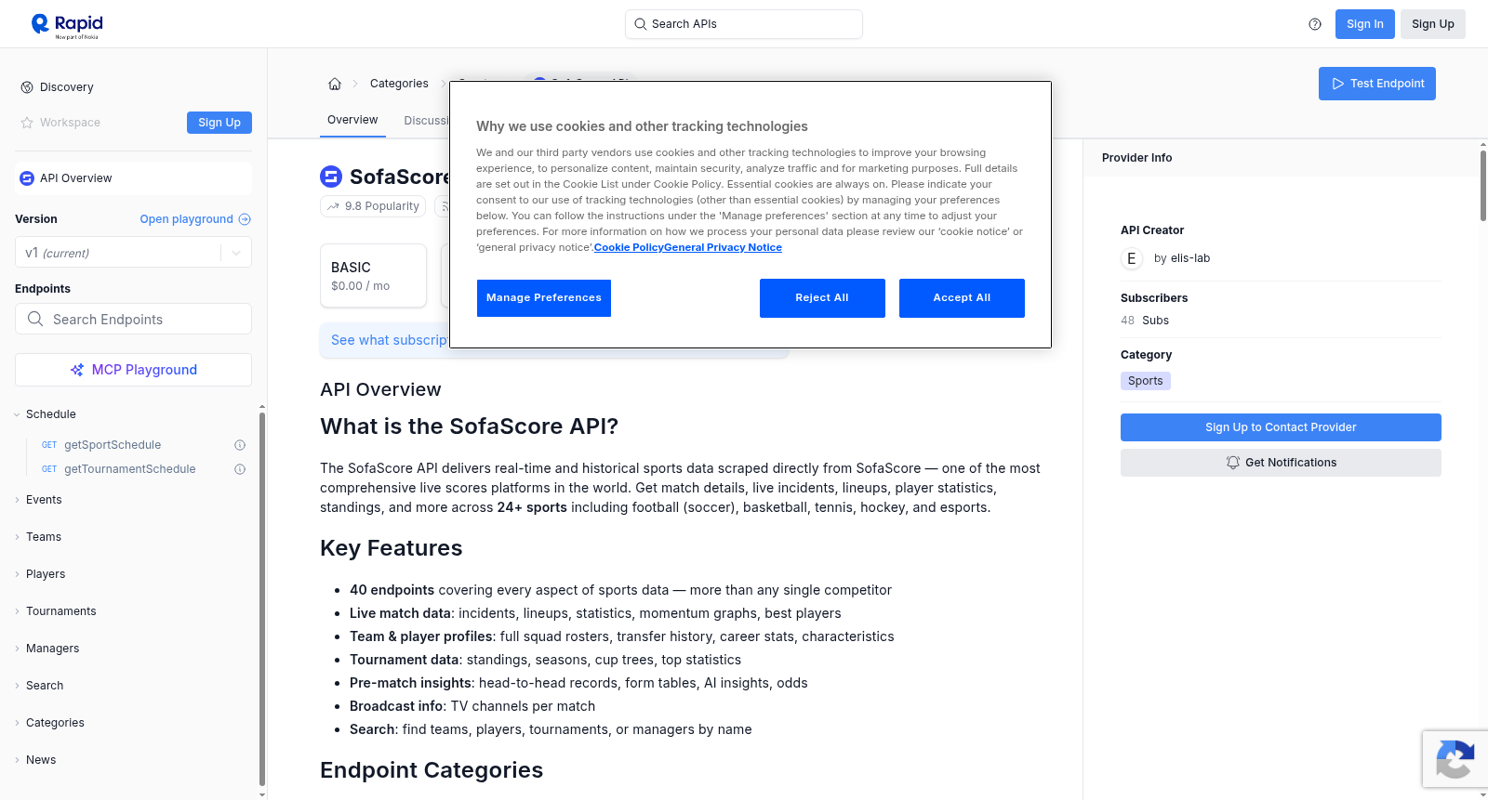This screenshot has width=1488, height=800.
Task: Click the 9.8 Popularity trend badge
Action: (x=373, y=206)
